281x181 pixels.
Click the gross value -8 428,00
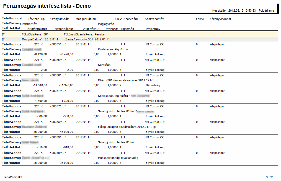pos(40,54)
